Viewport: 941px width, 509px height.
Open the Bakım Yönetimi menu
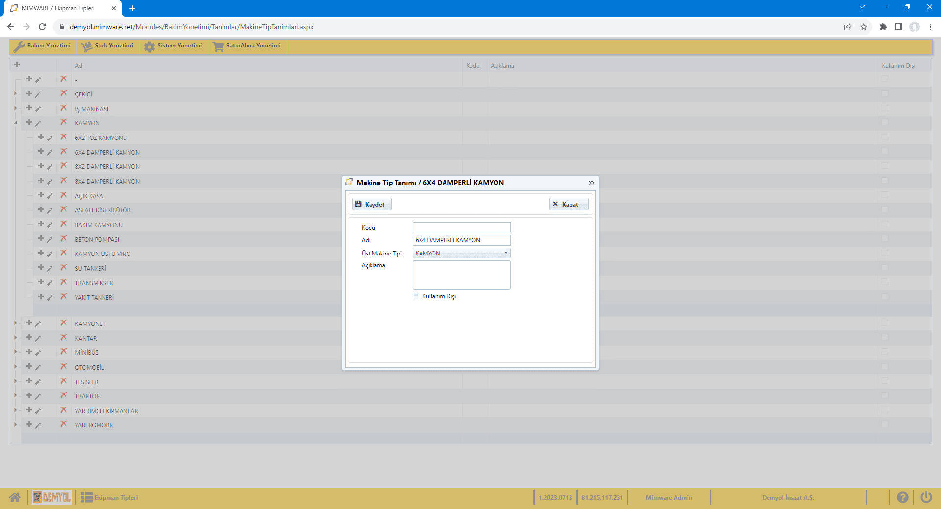[43, 46]
